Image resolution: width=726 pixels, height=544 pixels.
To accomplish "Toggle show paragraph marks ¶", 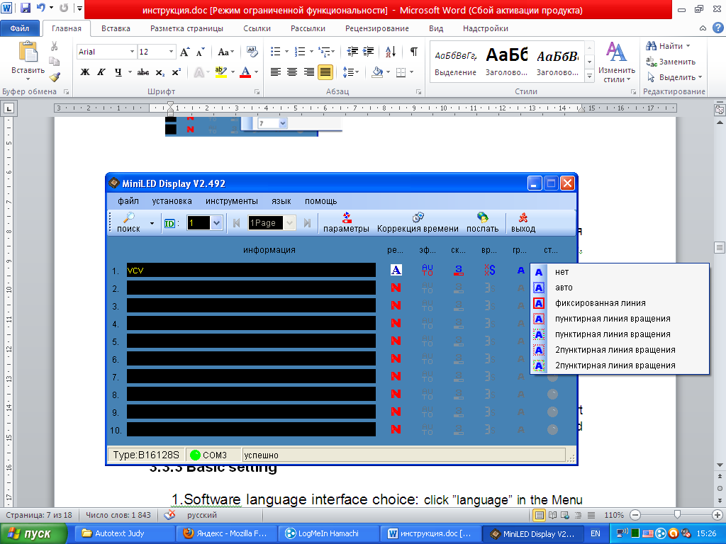I will click(x=414, y=51).
